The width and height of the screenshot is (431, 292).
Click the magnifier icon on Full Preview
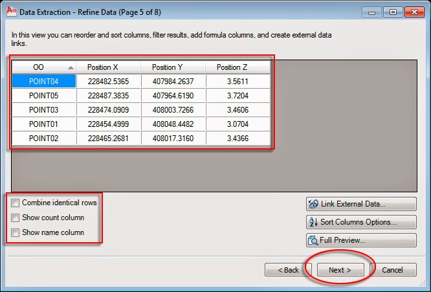click(x=313, y=240)
